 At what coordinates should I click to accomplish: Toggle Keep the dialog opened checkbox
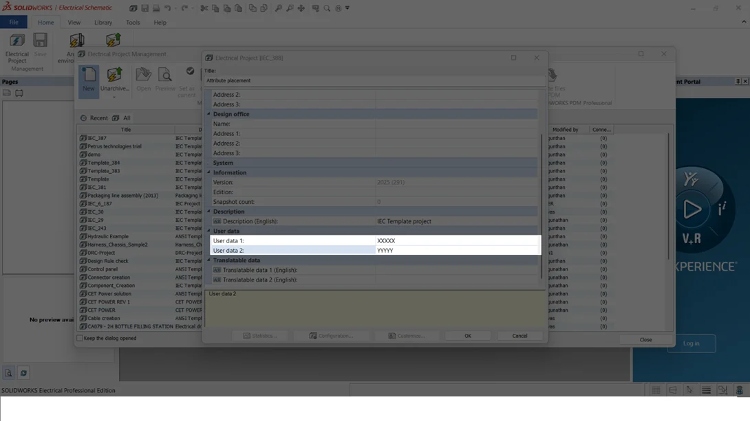(x=80, y=338)
